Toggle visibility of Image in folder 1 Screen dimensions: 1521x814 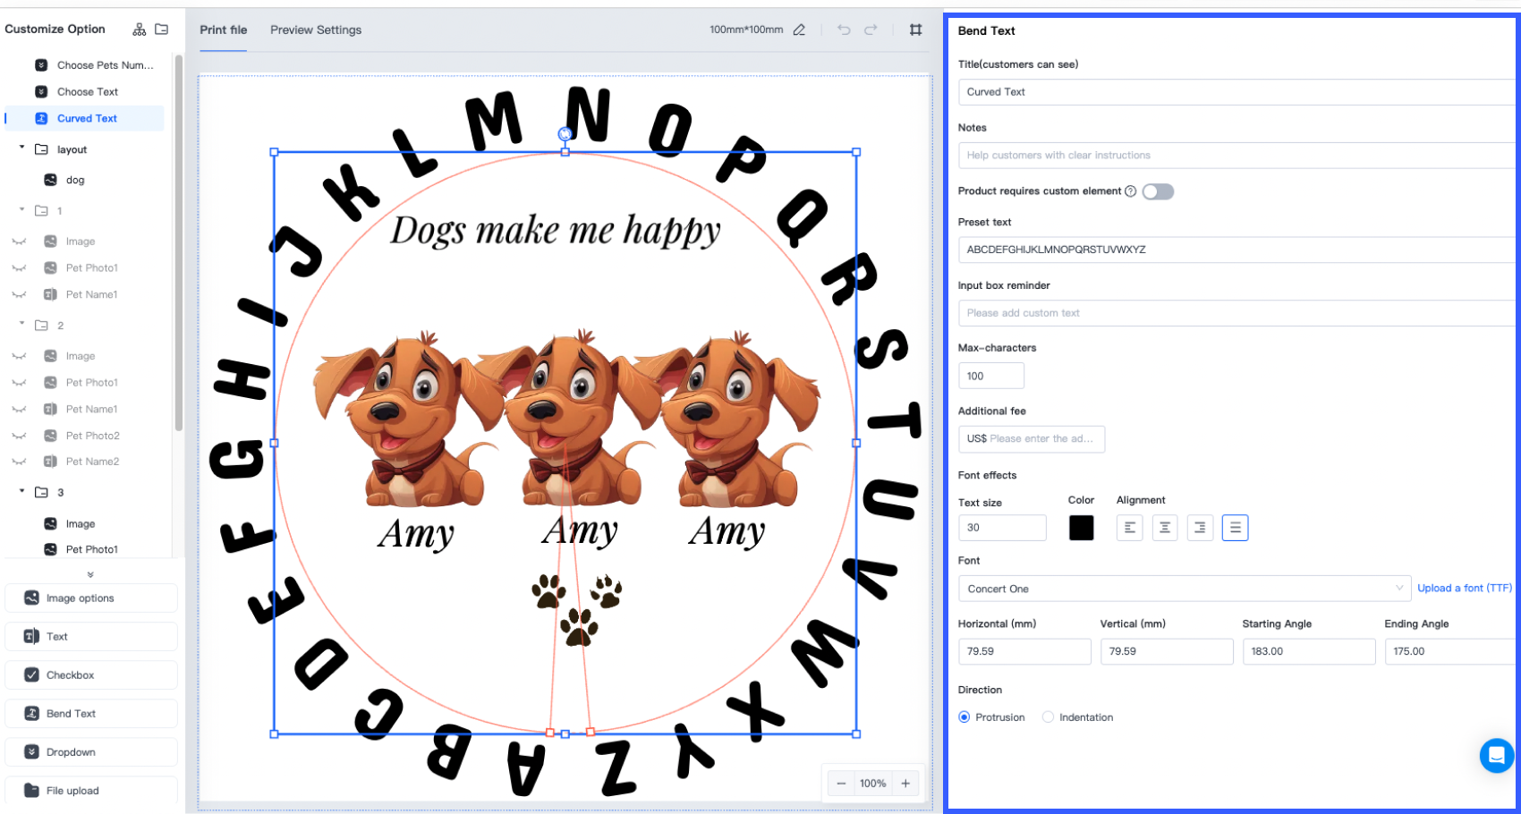[19, 242]
